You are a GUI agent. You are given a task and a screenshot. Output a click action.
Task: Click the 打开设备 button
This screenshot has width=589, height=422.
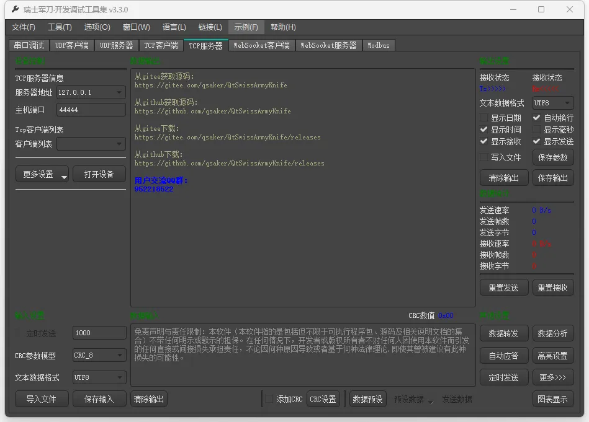tap(99, 174)
